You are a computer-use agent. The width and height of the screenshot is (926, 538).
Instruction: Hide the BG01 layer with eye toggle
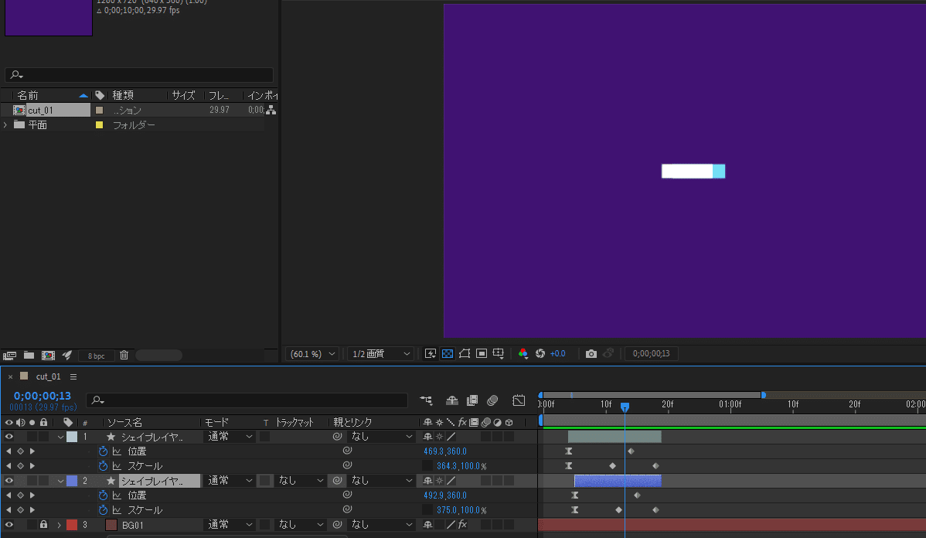click(9, 524)
